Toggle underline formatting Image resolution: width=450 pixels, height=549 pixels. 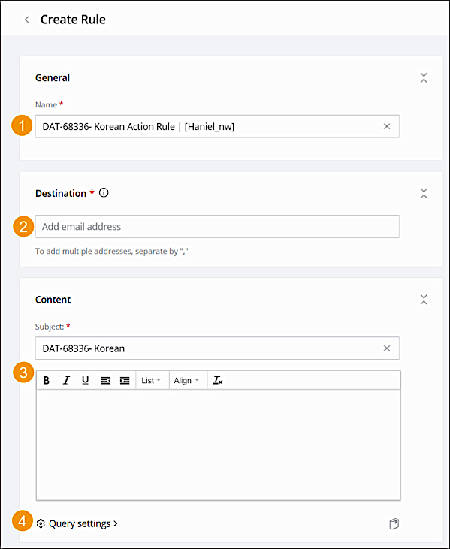[x=85, y=380]
